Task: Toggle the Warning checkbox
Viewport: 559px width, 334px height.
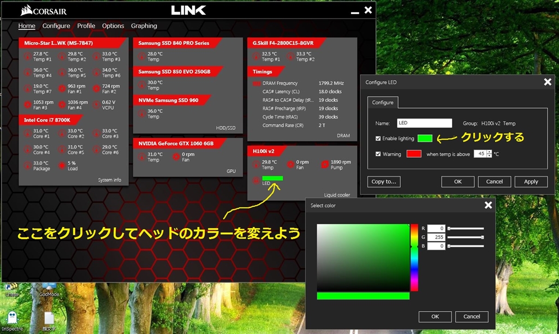Action: coord(378,154)
